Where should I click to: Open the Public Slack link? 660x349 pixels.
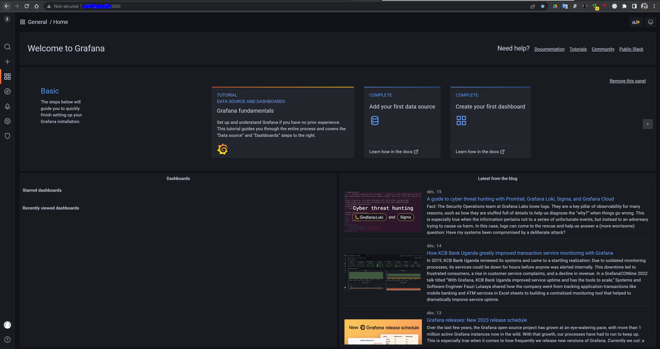point(631,49)
